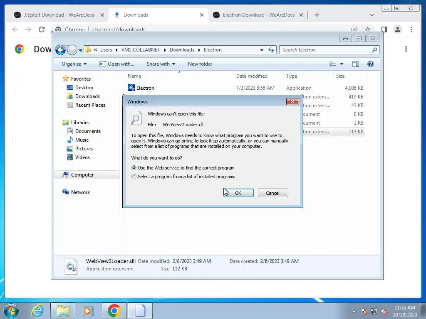
Task: Click Chrome profile avatar icon
Action: click(x=397, y=29)
